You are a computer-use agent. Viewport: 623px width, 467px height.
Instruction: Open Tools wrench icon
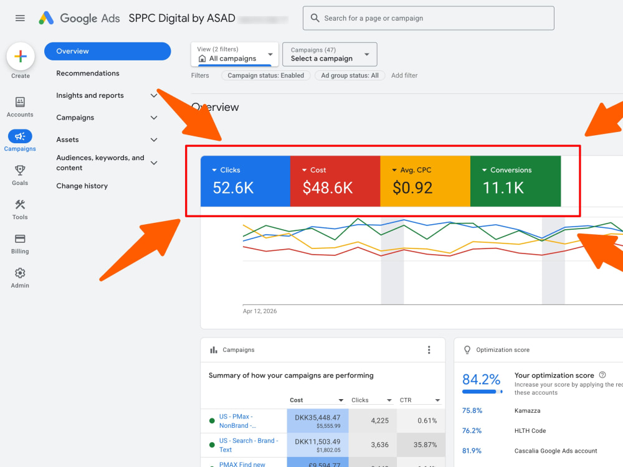click(x=20, y=204)
